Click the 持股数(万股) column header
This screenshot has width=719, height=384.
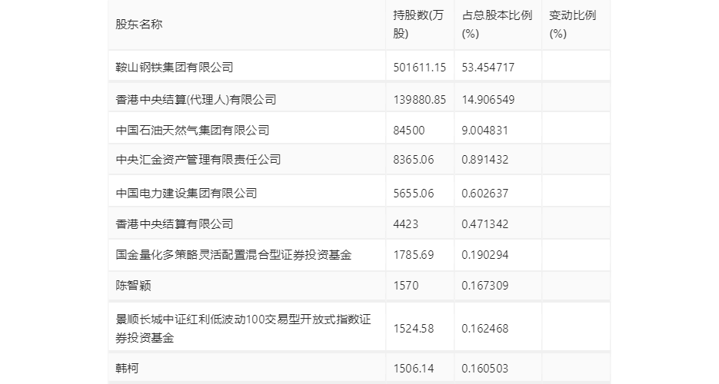pyautogui.click(x=418, y=25)
